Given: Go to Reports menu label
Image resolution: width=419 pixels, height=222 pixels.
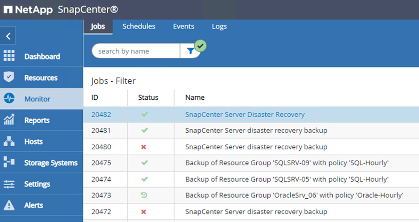Looking at the screenshot, I should [37, 120].
